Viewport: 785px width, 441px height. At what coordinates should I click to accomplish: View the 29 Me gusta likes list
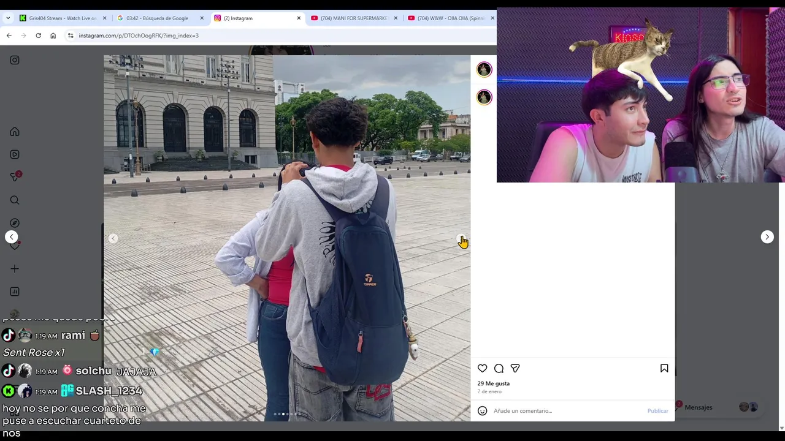(x=494, y=383)
